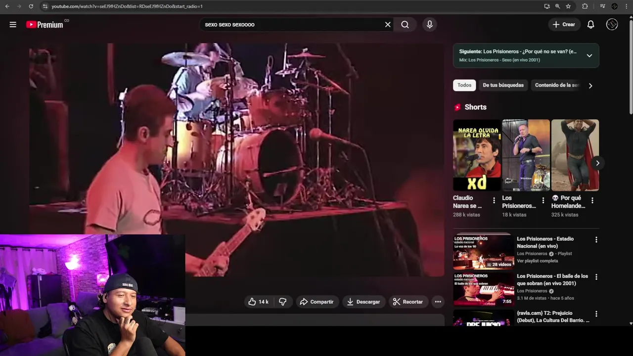
Task: Reload the page
Action: pos(31,6)
